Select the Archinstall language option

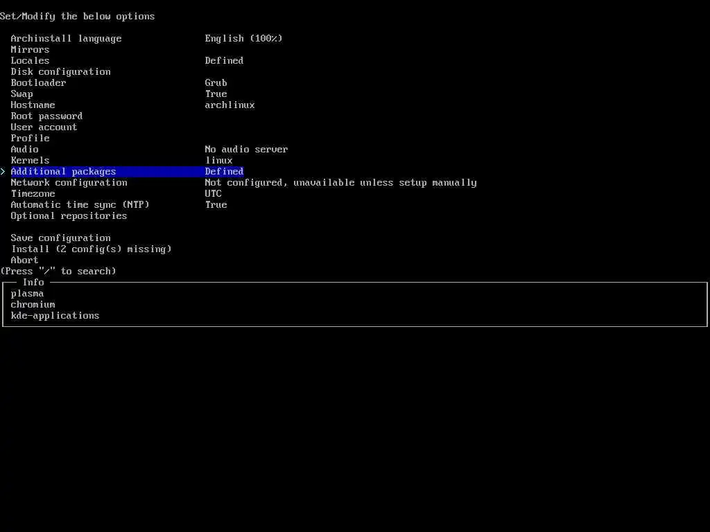click(x=66, y=39)
